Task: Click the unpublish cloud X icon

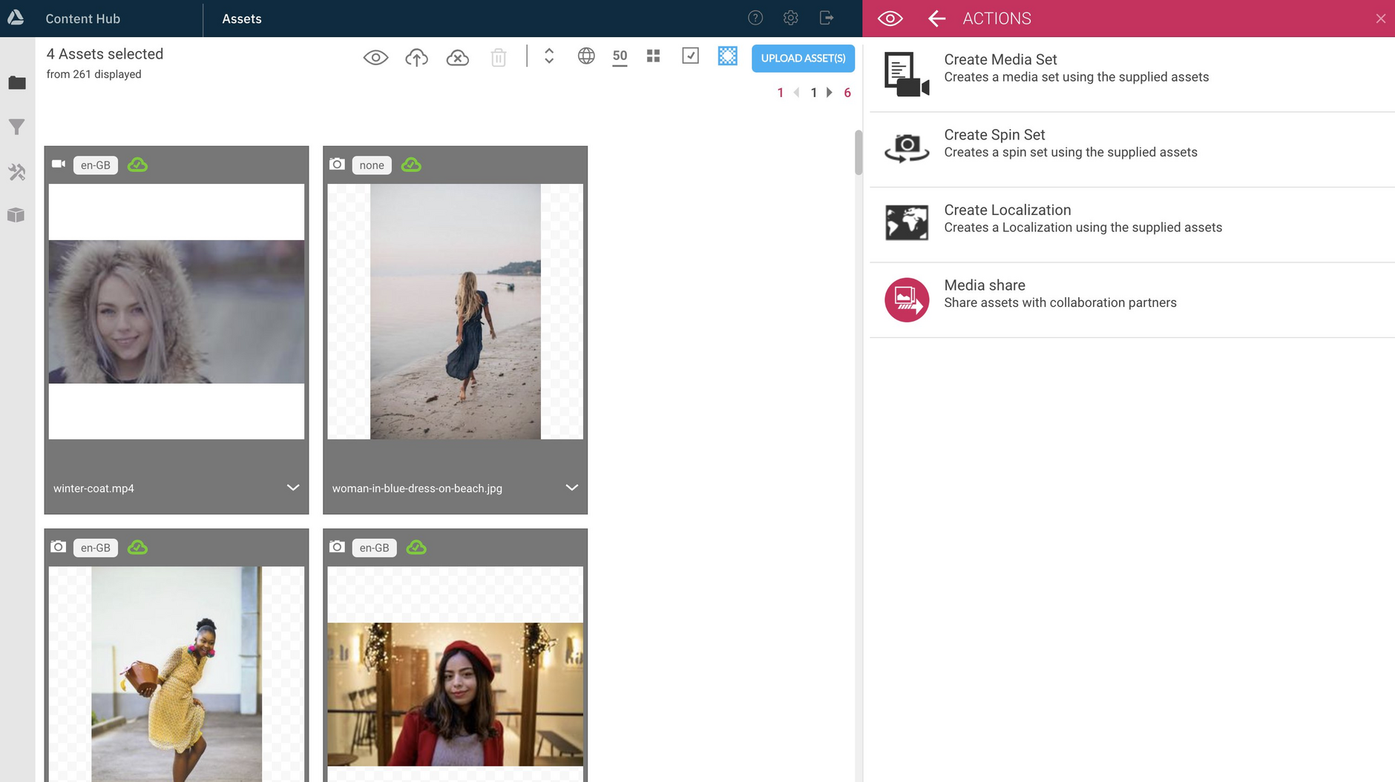Action: [x=457, y=57]
